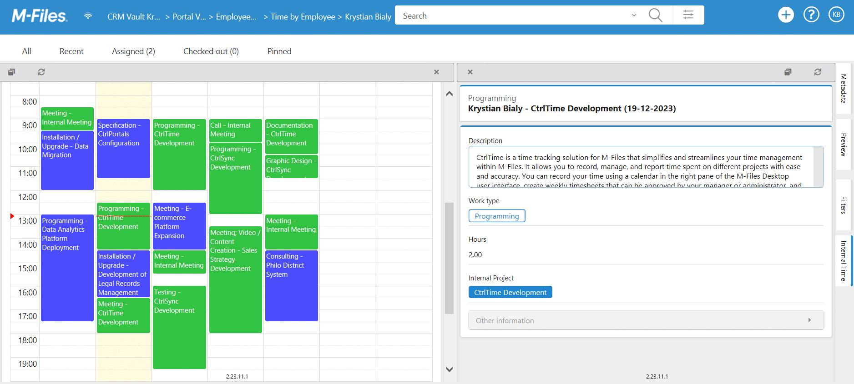Select afternoon Programming - CtrlTime Development event
The image size is (854, 384).
[x=123, y=226]
